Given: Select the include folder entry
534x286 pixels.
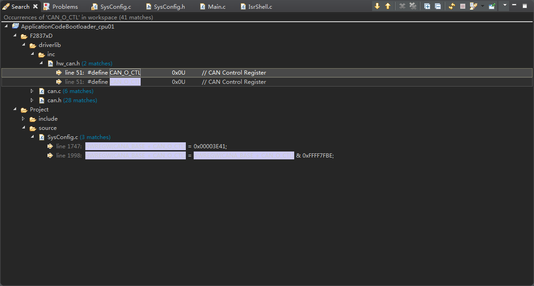Looking at the screenshot, I should (48, 118).
